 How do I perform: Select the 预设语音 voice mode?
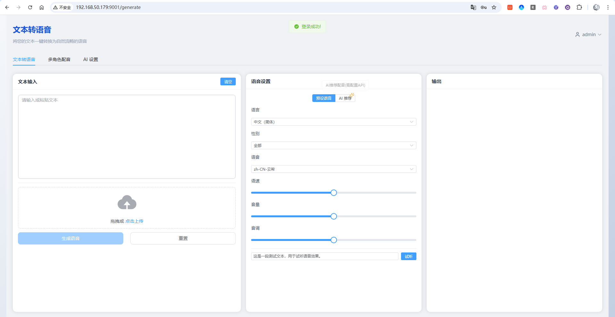(324, 98)
